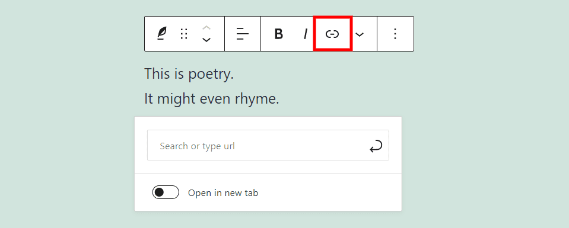569x228 pixels.
Task: Move the block up with arrow
Action: (206, 28)
